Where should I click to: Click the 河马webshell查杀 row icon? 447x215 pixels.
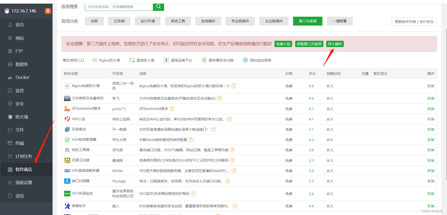coord(67,108)
